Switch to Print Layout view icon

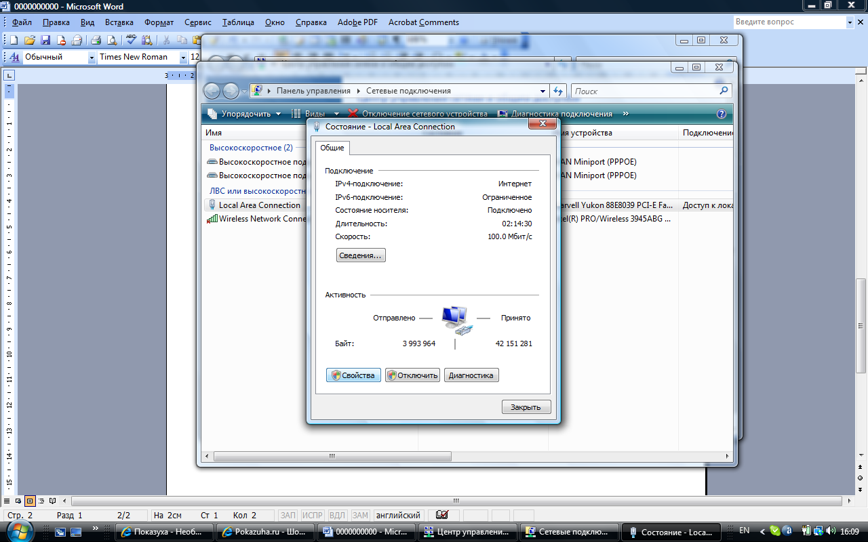point(30,501)
